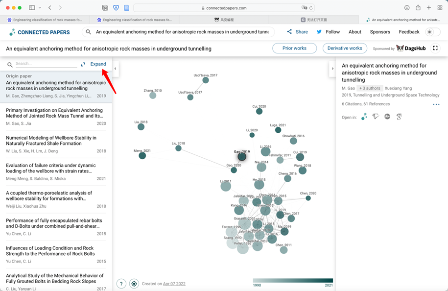Open the About menu item
The height and width of the screenshot is (291, 448).
354,32
